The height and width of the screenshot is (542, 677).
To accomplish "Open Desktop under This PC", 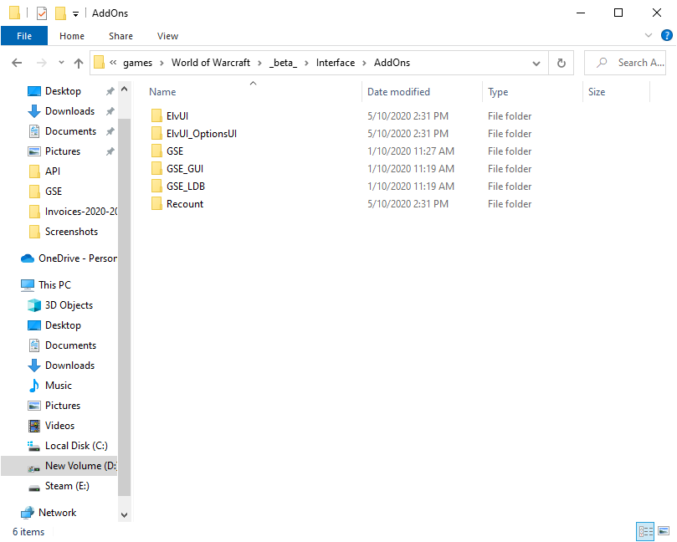I will click(x=63, y=325).
